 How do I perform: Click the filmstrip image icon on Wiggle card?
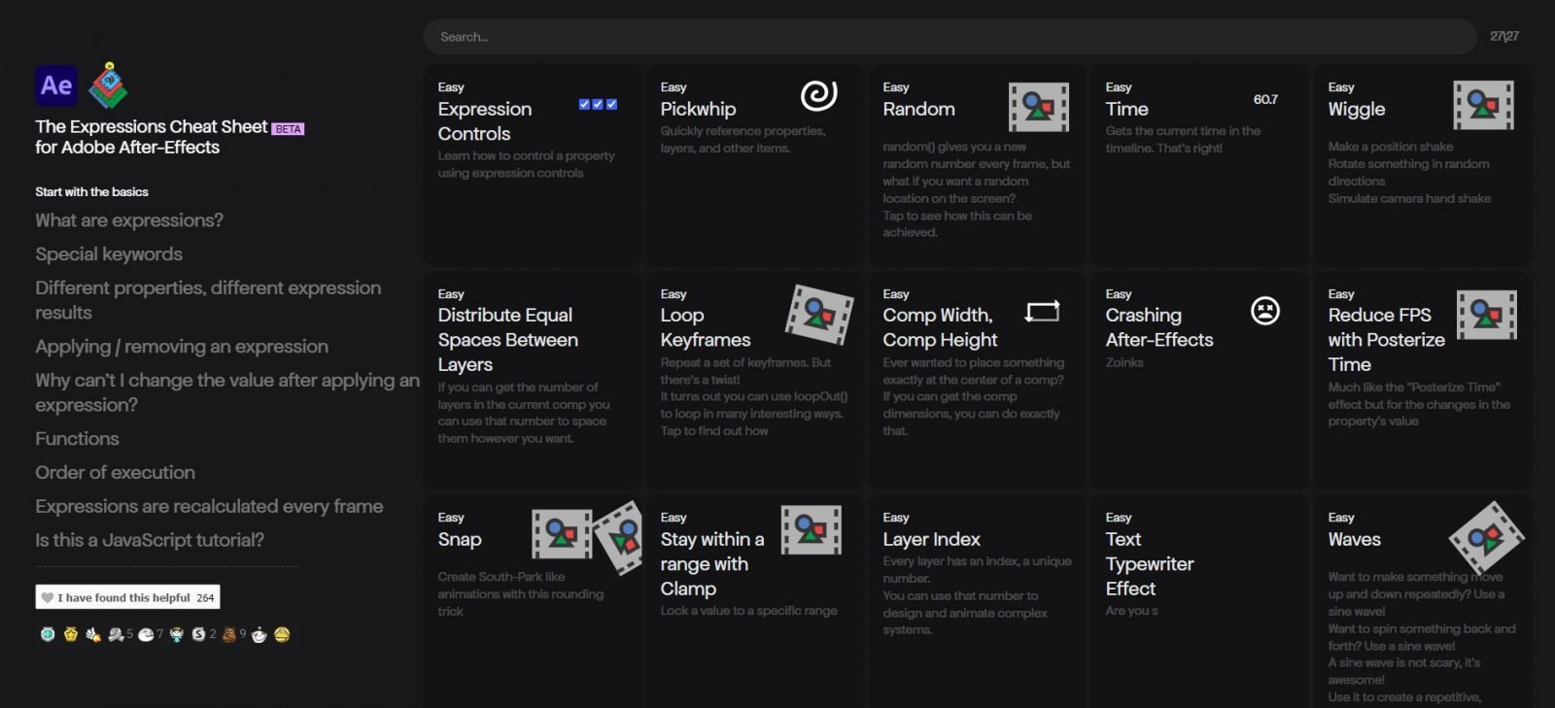coord(1483,105)
